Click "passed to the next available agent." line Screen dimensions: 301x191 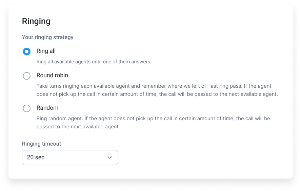(x=78, y=127)
